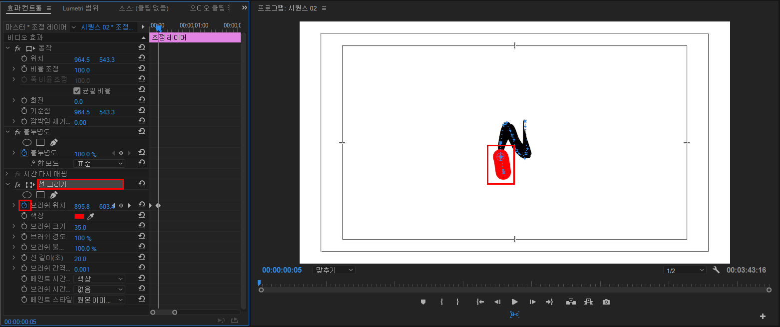Screen dimensions: 780x327
Task: Reset the 회전 parameter
Action: (x=142, y=100)
